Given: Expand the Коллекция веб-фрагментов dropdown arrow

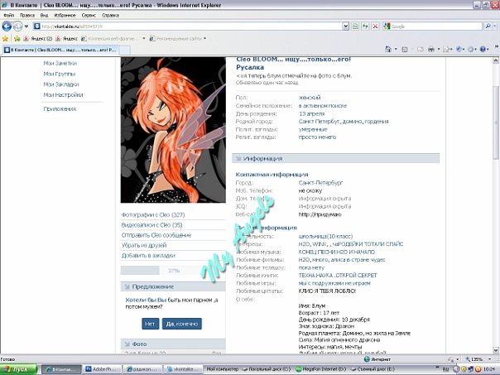Looking at the screenshot, I should (144, 39).
